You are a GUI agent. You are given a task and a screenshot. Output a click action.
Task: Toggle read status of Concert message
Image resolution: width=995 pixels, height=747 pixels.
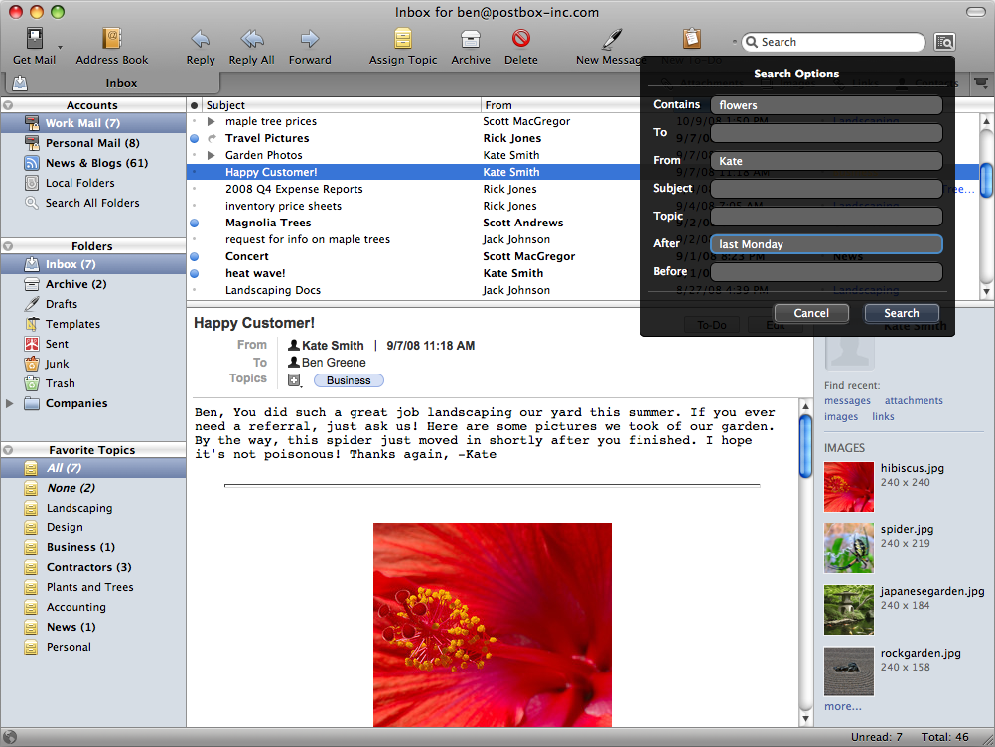click(194, 257)
